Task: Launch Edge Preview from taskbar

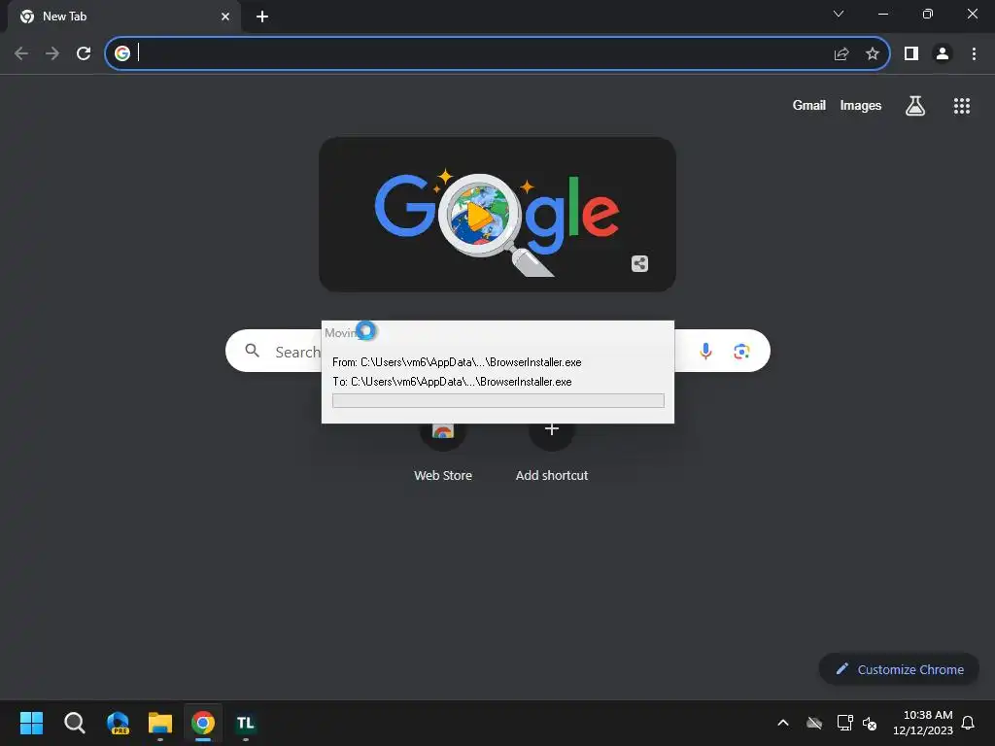Action: [118, 723]
